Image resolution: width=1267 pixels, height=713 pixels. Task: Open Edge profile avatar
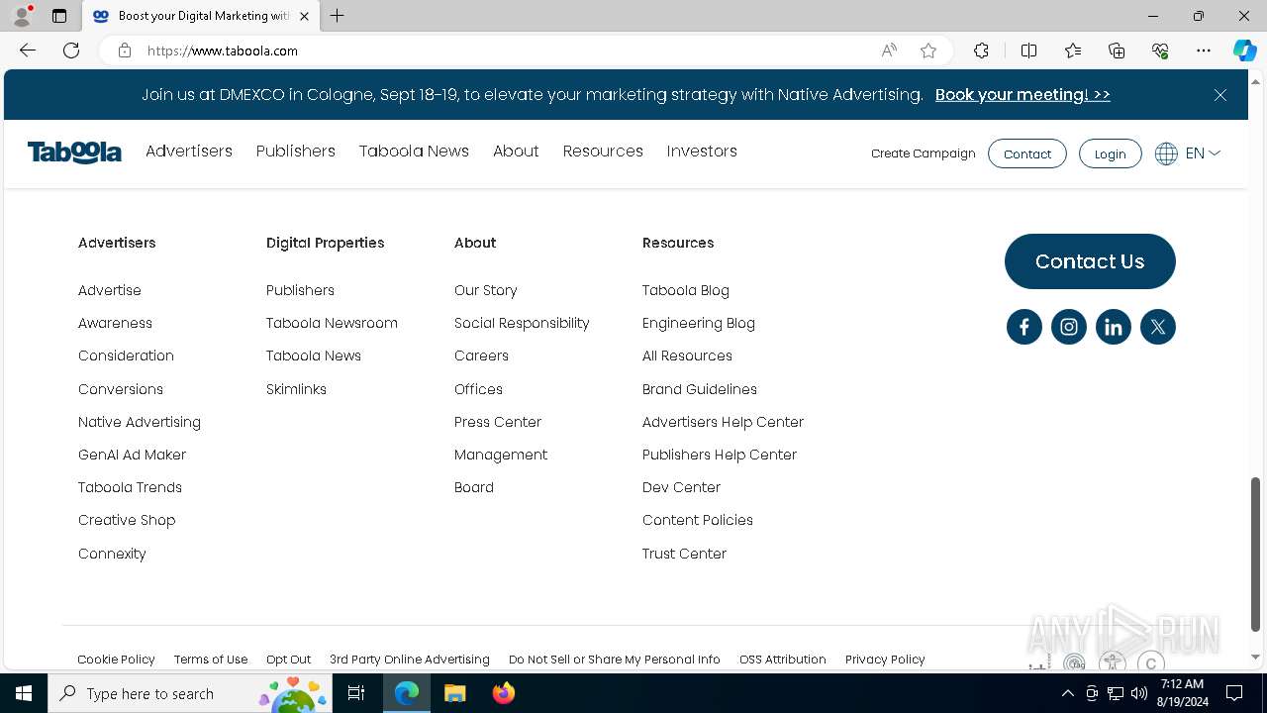tap(22, 16)
